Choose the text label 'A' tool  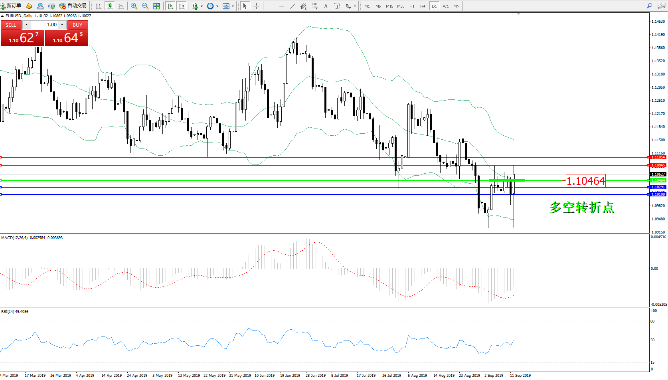326,6
